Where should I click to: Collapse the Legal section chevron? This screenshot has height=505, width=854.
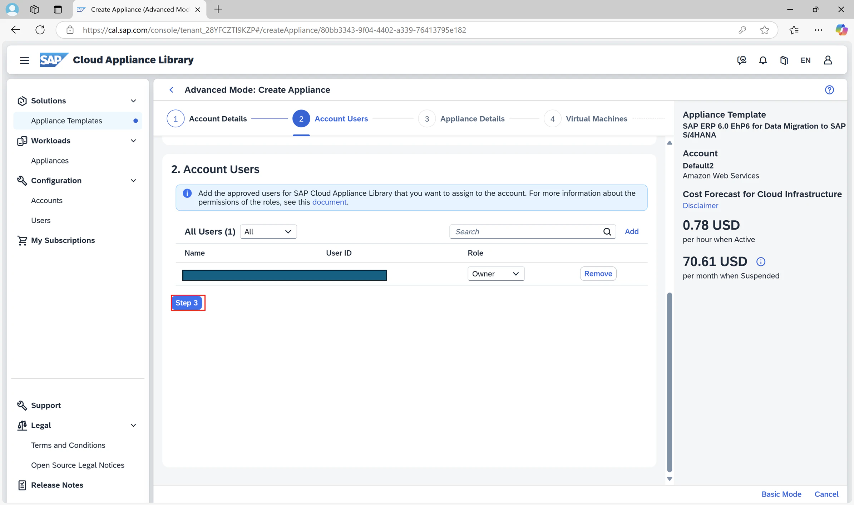[133, 425]
